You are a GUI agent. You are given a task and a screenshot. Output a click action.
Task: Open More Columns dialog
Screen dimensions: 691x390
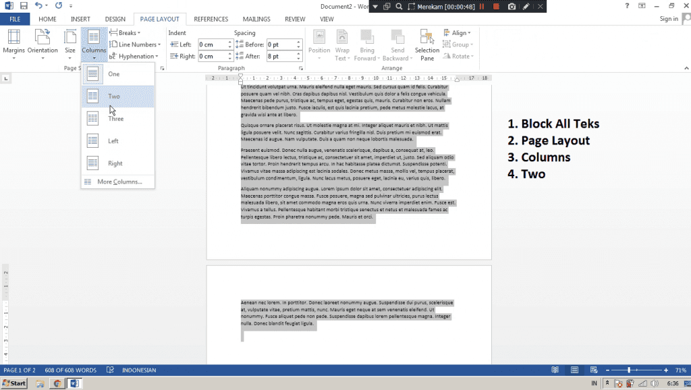point(119,182)
